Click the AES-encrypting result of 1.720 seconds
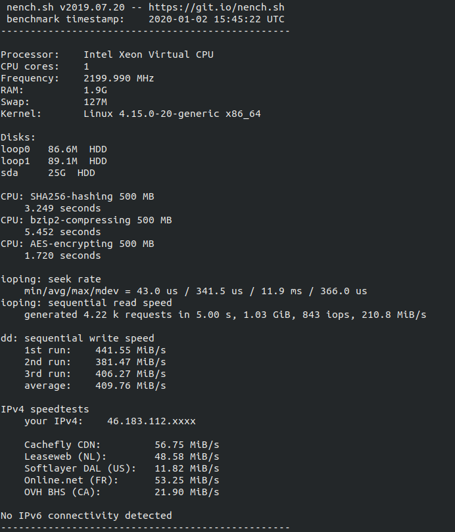The image size is (455, 532). pos(62,255)
